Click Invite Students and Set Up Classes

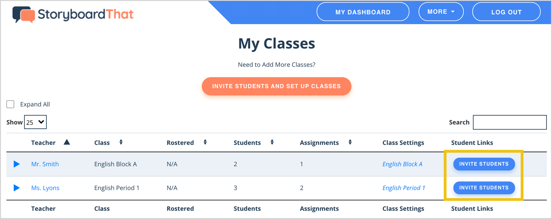pyautogui.click(x=276, y=86)
